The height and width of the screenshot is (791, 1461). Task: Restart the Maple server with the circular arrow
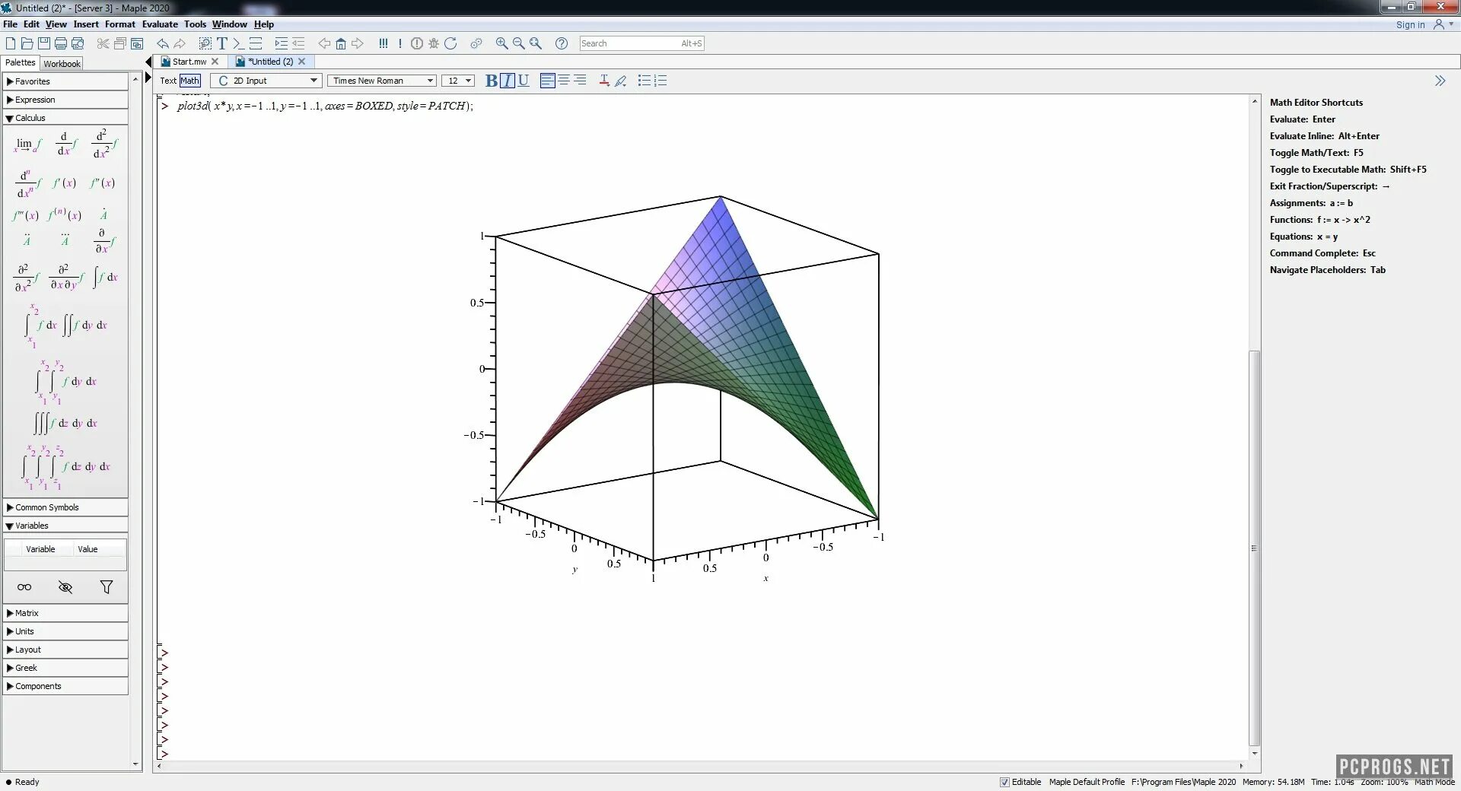pos(450,43)
